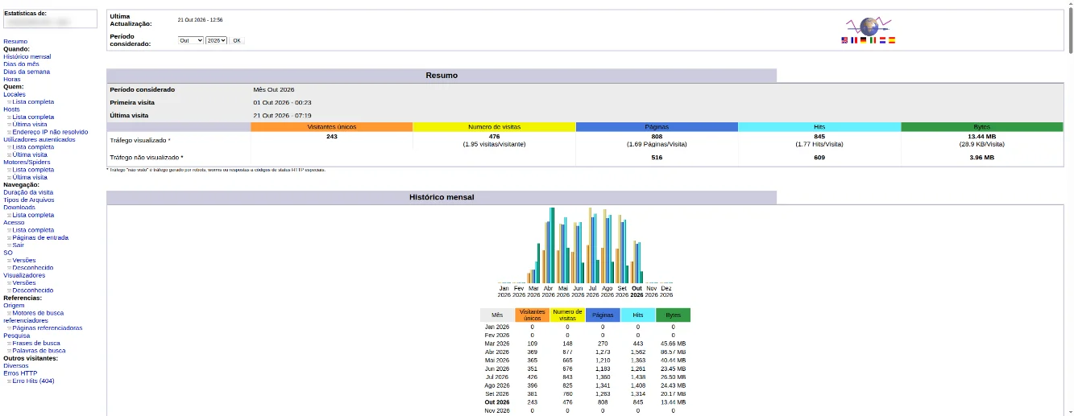
Task: Click the yellow Numero de visitas summary header
Action: coord(494,127)
